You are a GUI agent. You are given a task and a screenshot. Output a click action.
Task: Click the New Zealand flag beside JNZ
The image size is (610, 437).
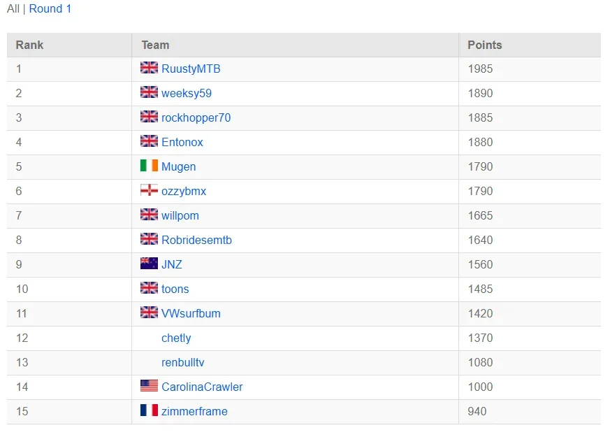[149, 264]
